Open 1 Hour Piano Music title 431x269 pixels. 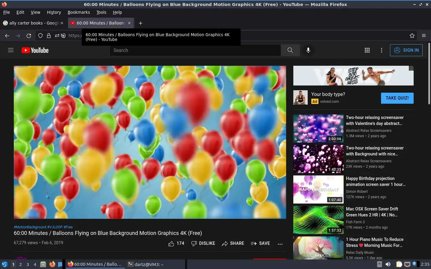coord(374,242)
